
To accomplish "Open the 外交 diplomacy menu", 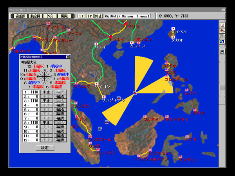I will pyautogui.click(x=51, y=16).
